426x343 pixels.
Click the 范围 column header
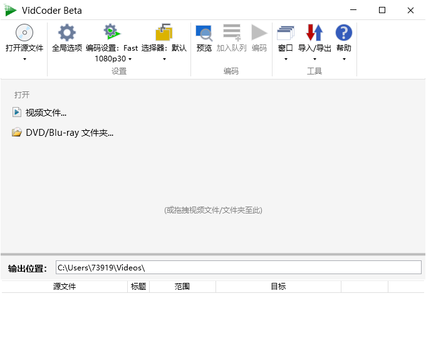pos(182,287)
